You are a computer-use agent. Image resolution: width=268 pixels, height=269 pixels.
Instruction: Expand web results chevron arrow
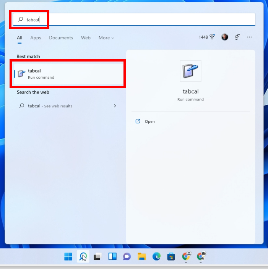115,106
